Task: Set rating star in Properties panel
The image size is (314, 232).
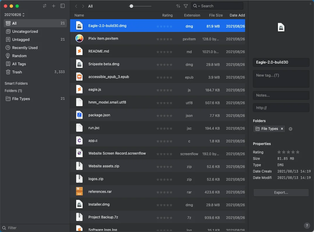Action: coord(288,152)
